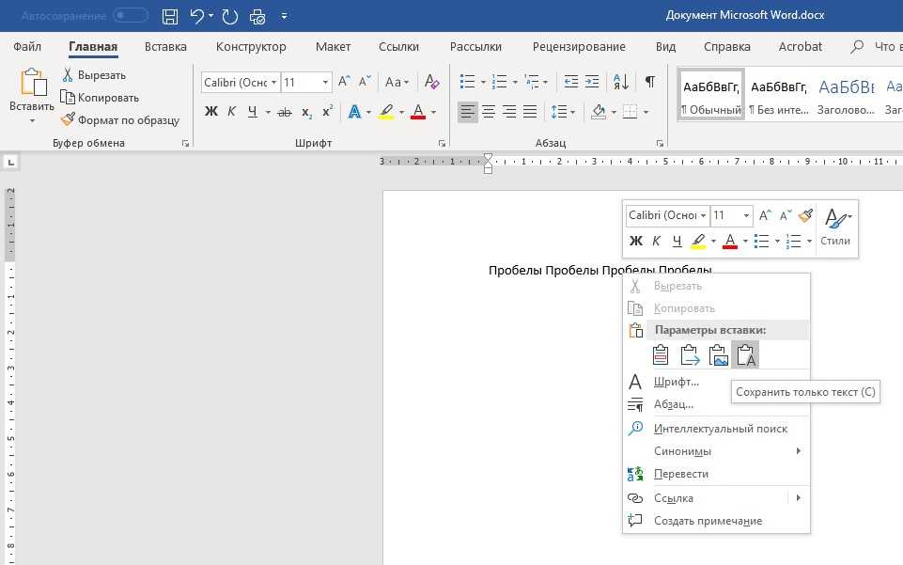Toggle the Автосохранение switch

coord(131,16)
